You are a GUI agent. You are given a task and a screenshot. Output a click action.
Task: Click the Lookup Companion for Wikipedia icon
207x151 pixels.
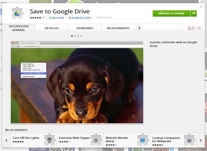coord(189,140)
